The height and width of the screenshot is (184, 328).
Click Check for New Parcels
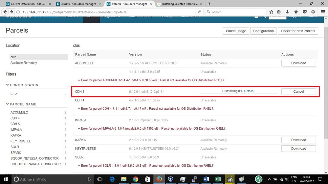[x=298, y=31]
